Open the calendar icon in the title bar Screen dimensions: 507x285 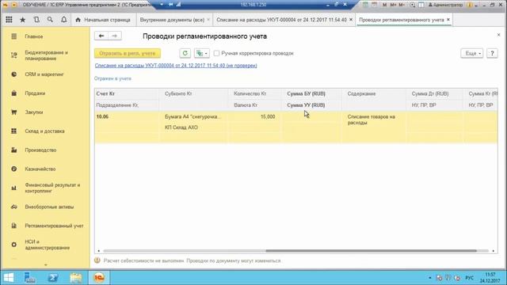click(x=374, y=5)
